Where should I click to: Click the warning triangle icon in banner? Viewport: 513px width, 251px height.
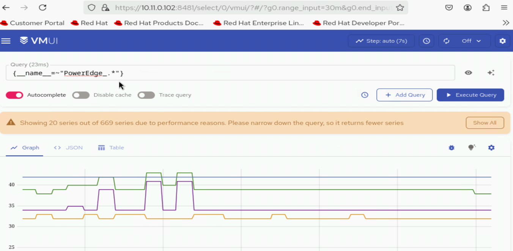coord(11,122)
